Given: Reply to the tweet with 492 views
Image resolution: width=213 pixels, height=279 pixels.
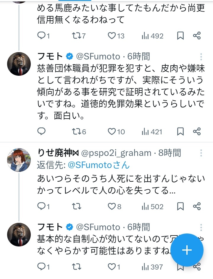Looking at the screenshot, I should [42, 36].
